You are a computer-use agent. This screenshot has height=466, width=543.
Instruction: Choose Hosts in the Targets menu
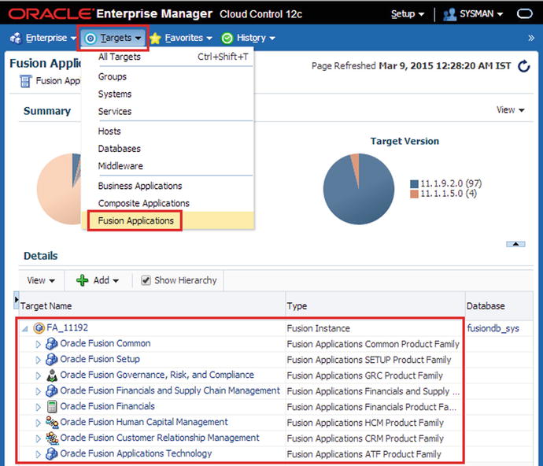[x=168, y=131]
